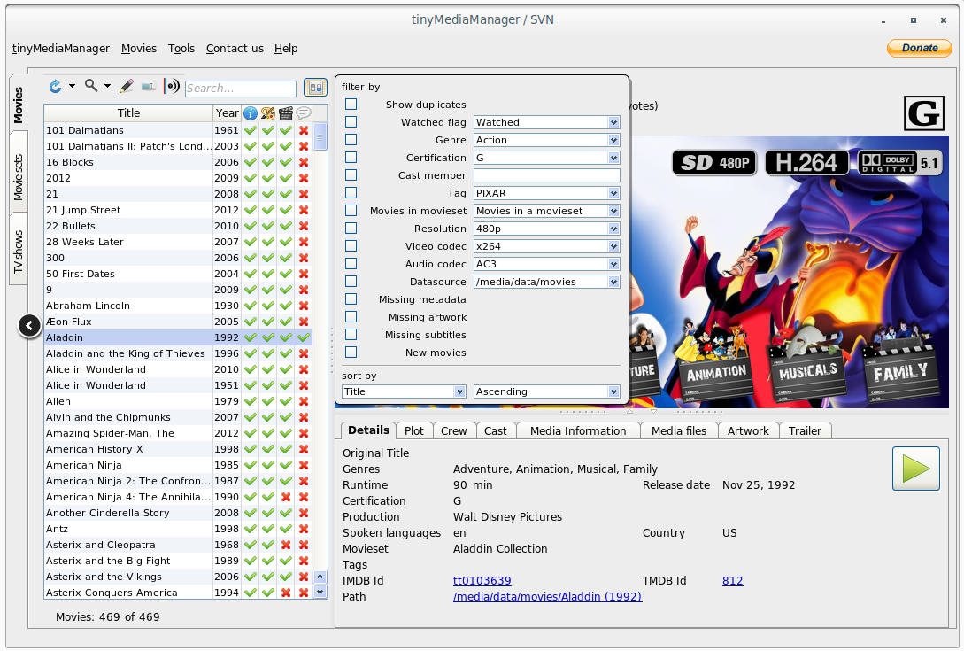The width and height of the screenshot is (964, 651).
Task: Click the Animation genre clapper icon
Action: [x=716, y=362]
